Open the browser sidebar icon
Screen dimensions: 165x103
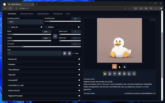coord(161,8)
